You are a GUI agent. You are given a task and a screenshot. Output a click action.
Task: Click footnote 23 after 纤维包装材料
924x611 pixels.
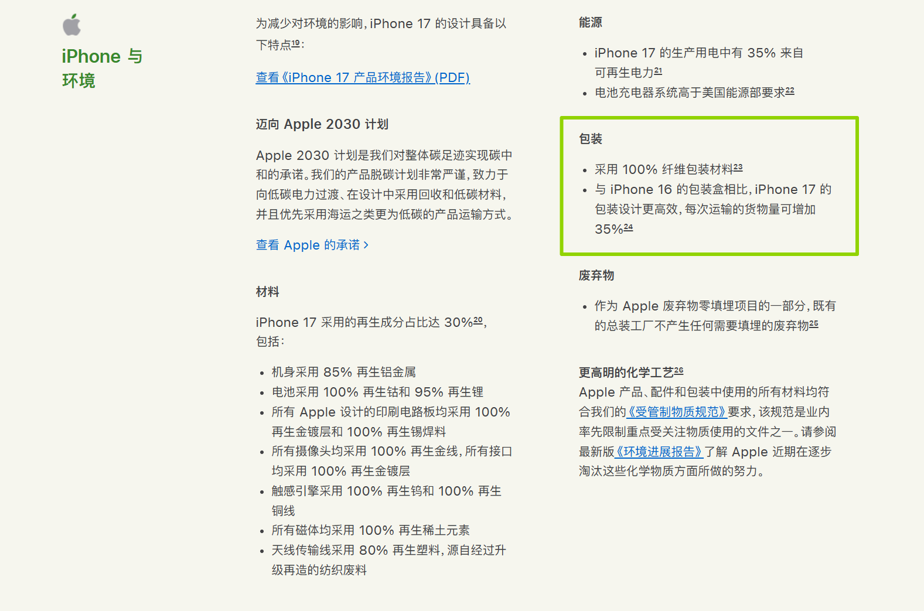[738, 168]
